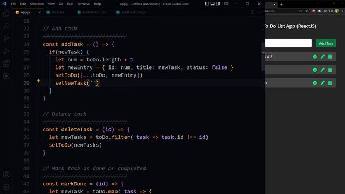Open the browser media controls icon
345x194 pixels.
[x=325, y=11]
